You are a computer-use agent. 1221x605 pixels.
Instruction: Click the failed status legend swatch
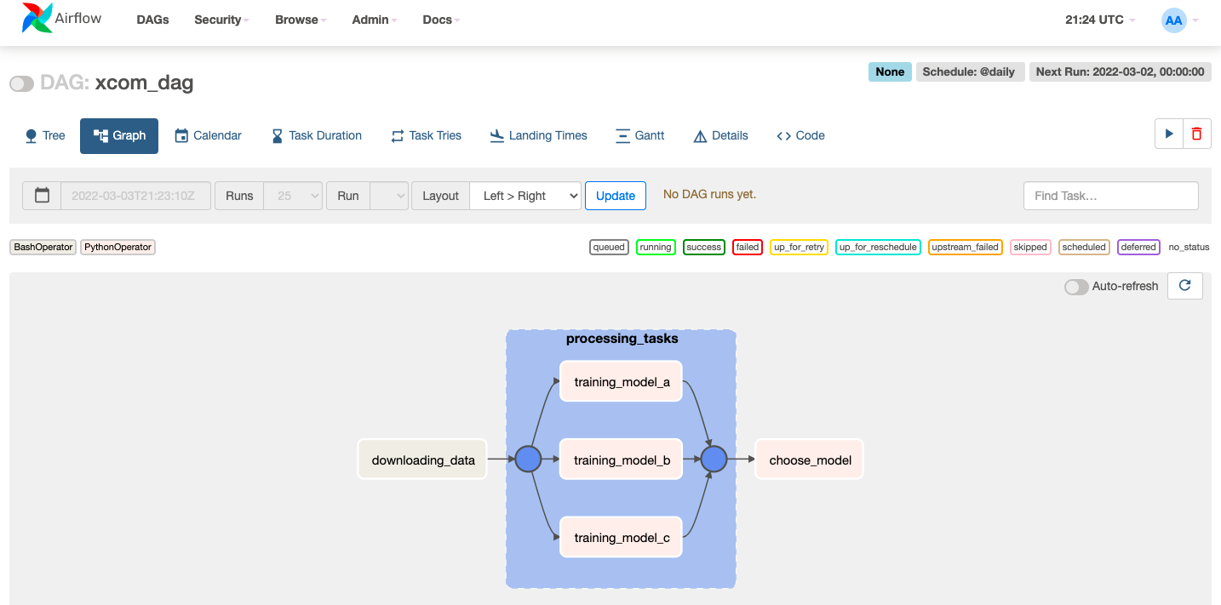pyautogui.click(x=748, y=247)
